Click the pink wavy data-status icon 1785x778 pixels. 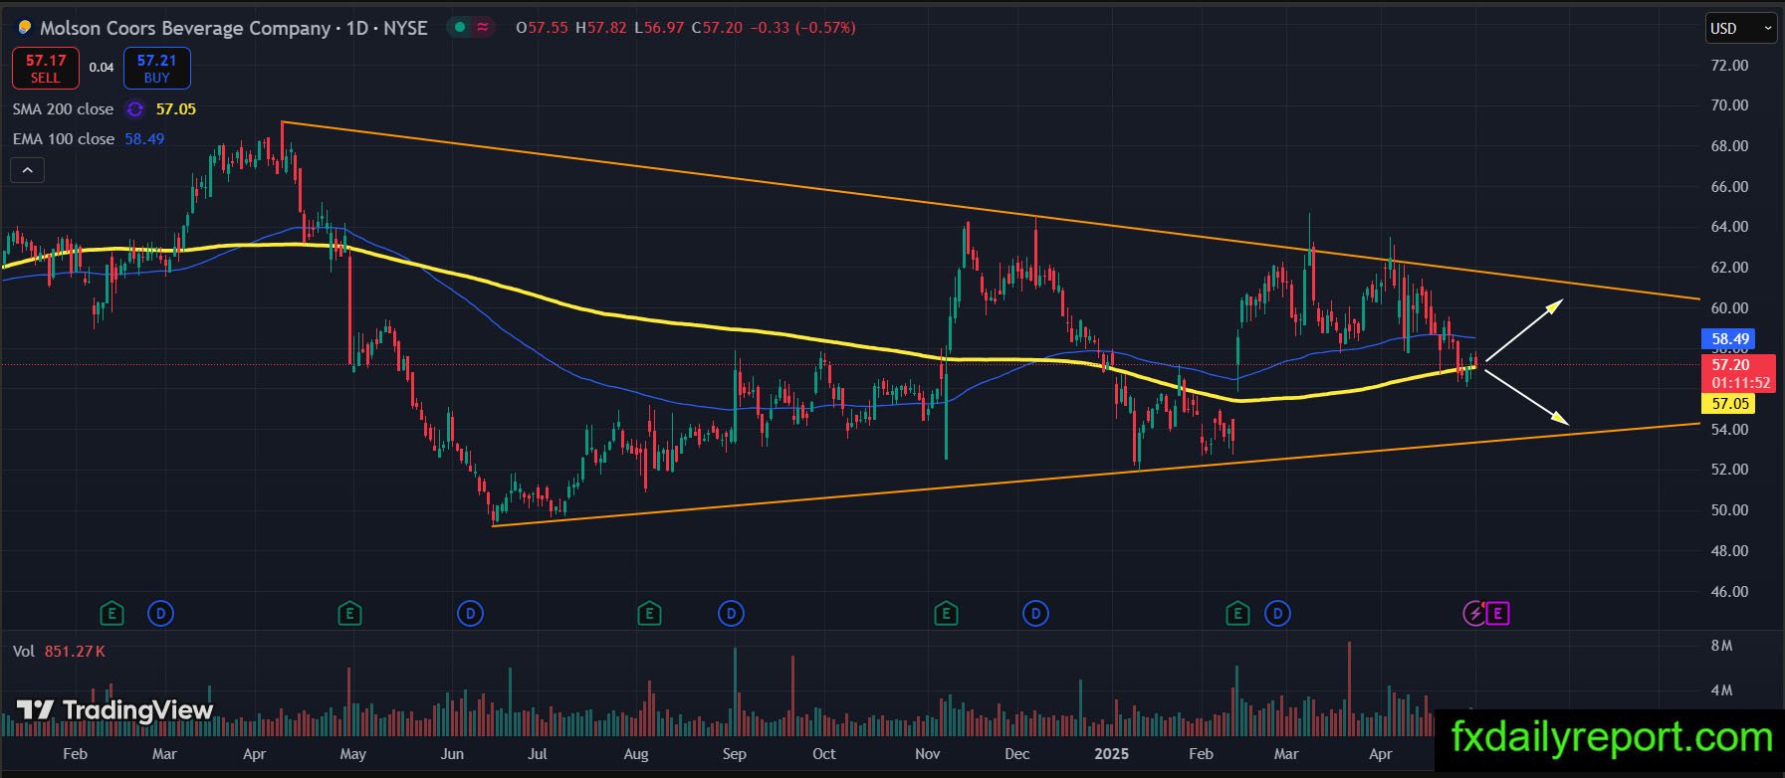(x=483, y=28)
